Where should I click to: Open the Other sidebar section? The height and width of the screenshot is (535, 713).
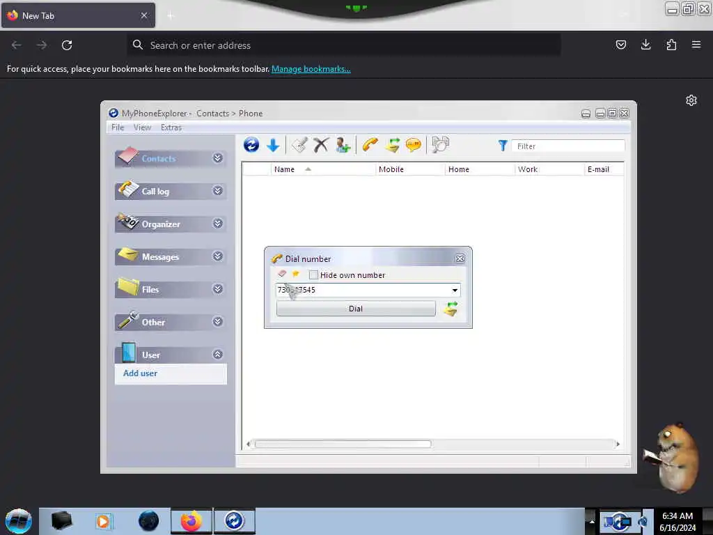point(171,322)
